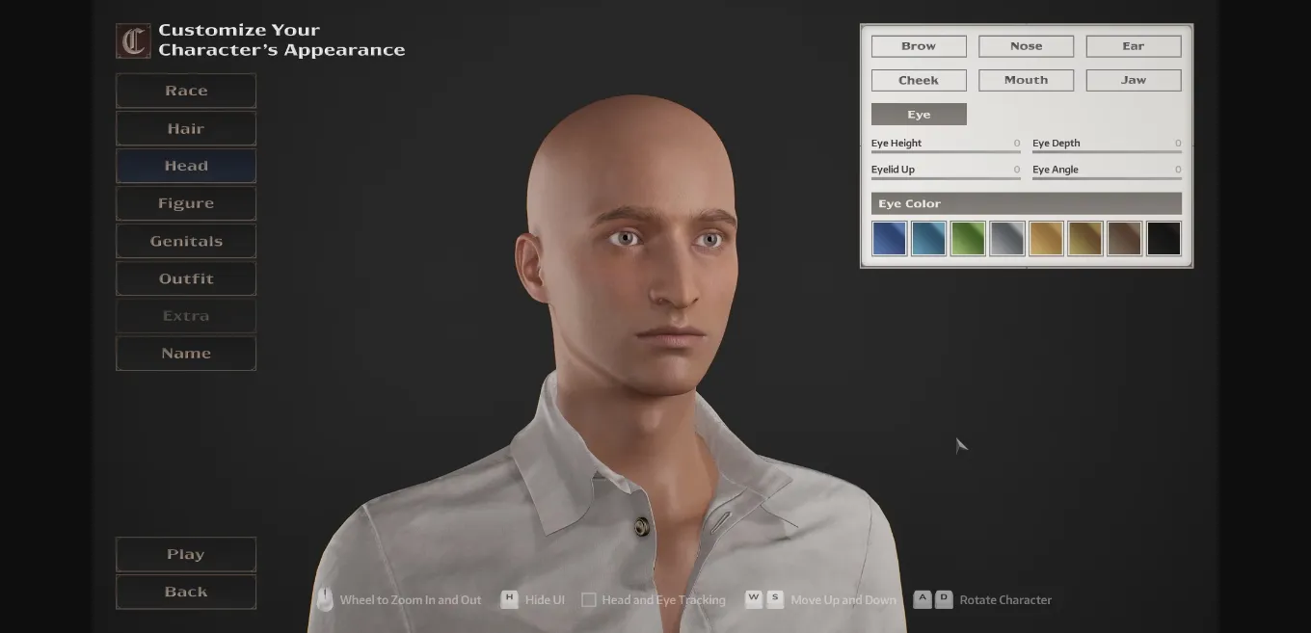Click the H key Hide UI icon
Screen dimensions: 1311x633
509,599
